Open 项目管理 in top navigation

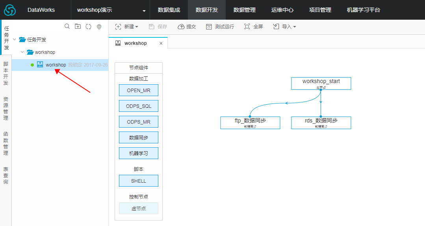tap(320, 10)
